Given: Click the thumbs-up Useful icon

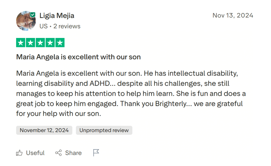Looking at the screenshot, I should [x=19, y=153].
